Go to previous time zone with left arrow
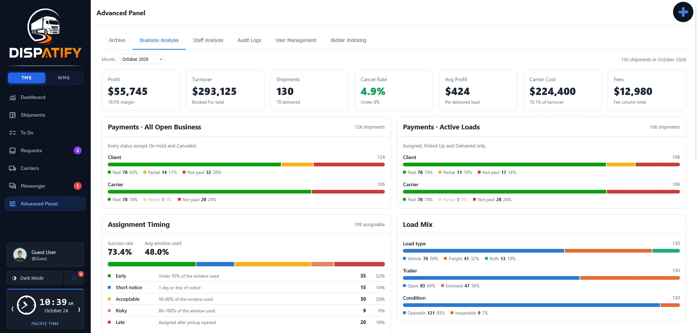697x333 pixels. point(12,309)
